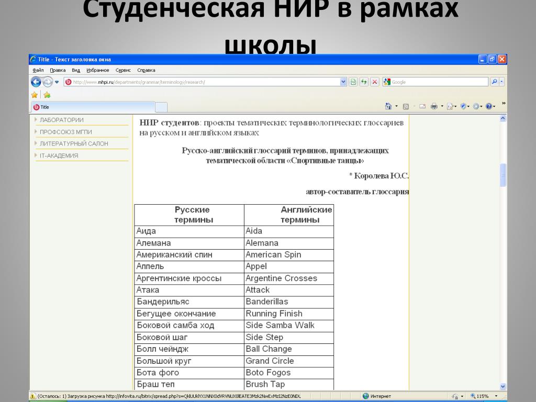Click the arrow bullet beside ЛАБОРАТОРИИ
This screenshot has width=536, height=402.
pos(36,120)
